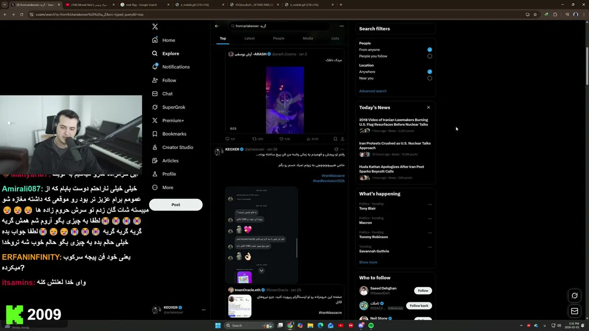The width and height of the screenshot is (589, 331).
Task: Click the from:ariakeoxer search field
Action: pyautogui.click(x=279, y=26)
